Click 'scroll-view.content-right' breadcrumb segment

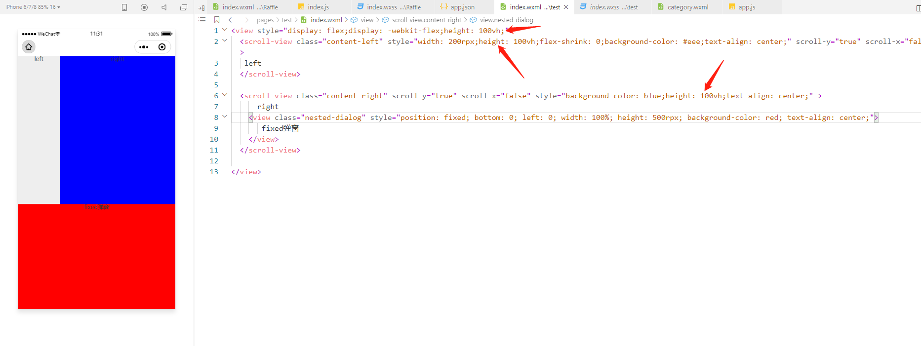(x=427, y=20)
